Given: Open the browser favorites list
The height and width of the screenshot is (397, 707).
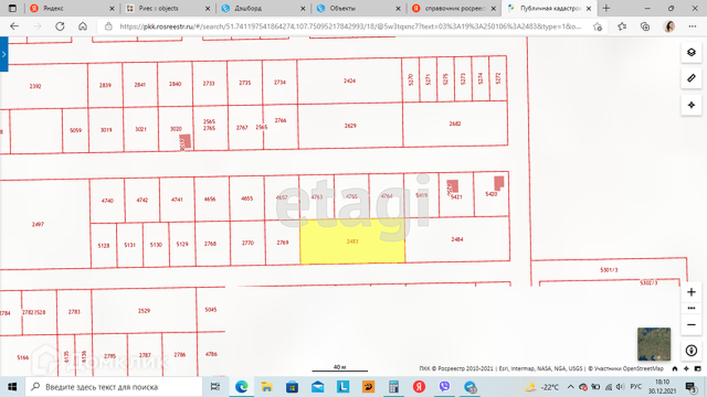Looking at the screenshot, I should point(622,26).
